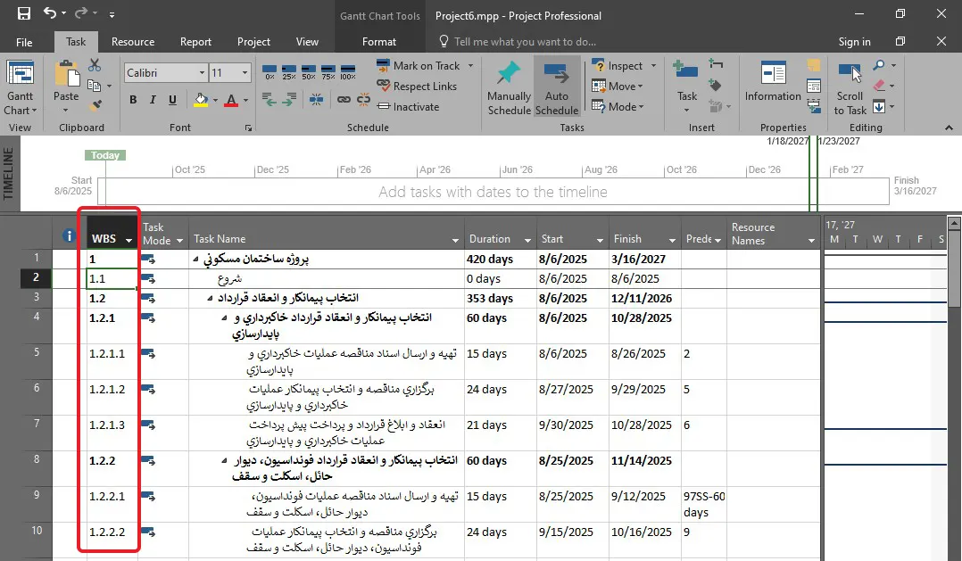Click the Undo arrow icon
Screen dimensions: 962x561
point(50,12)
